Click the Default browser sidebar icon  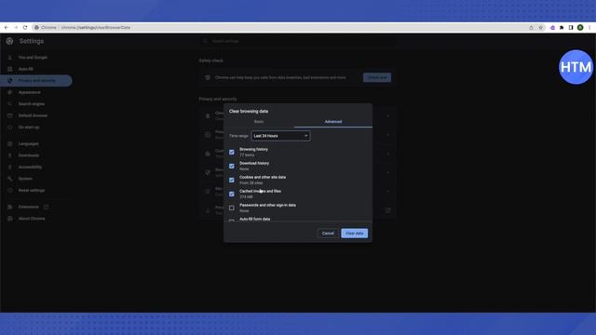click(10, 115)
